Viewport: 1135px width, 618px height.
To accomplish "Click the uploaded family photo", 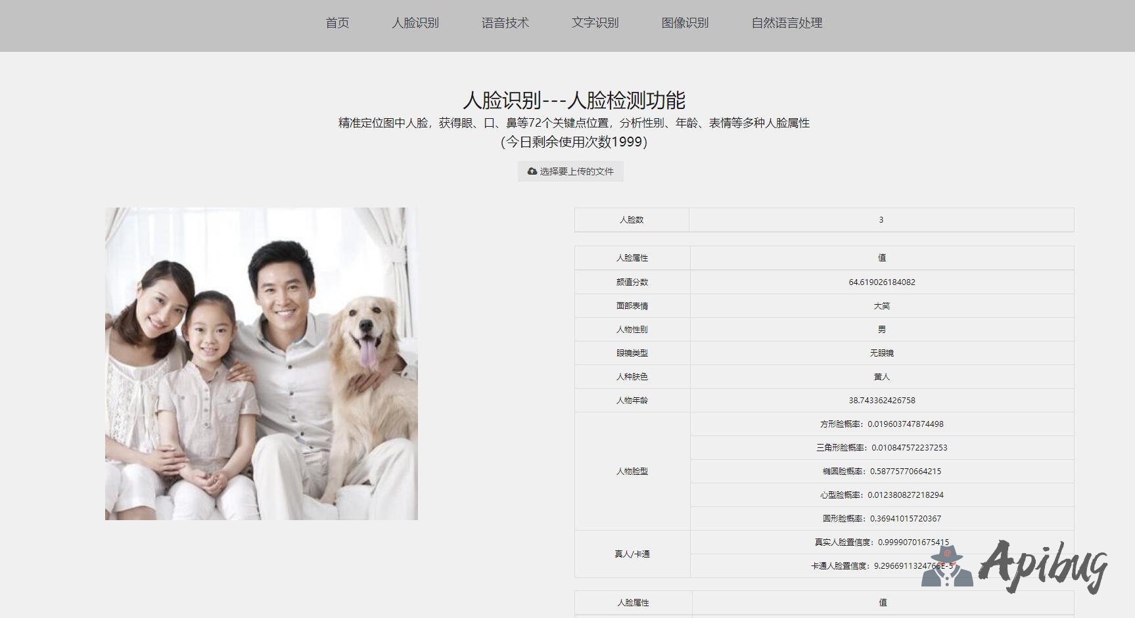I will pyautogui.click(x=261, y=364).
